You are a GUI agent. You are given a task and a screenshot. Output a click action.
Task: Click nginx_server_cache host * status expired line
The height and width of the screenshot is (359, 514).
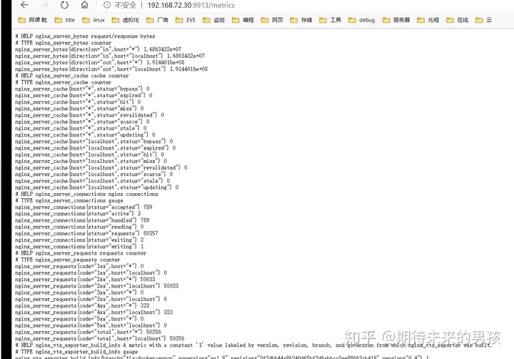pos(84,95)
